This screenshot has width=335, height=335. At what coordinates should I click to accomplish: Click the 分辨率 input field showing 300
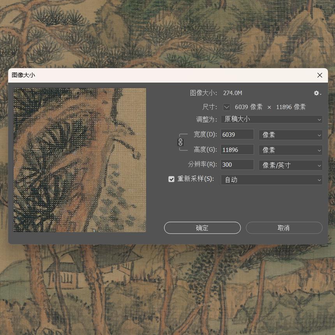237,165
